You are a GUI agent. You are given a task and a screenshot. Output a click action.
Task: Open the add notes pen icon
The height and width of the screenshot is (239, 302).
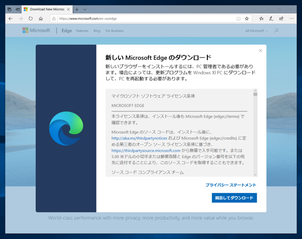point(271,19)
